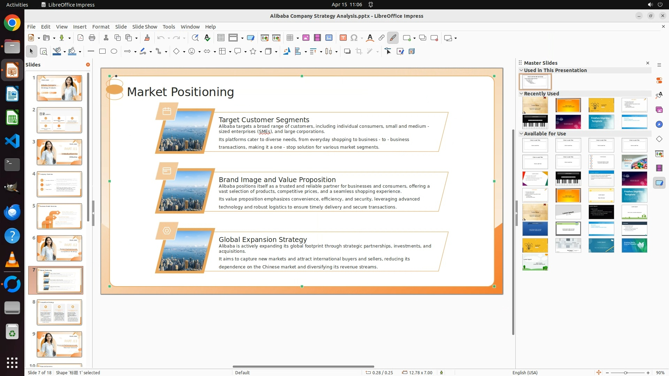Open the Insert Table dropdown arrow
Image resolution: width=669 pixels, height=376 pixels.
[x=298, y=38]
